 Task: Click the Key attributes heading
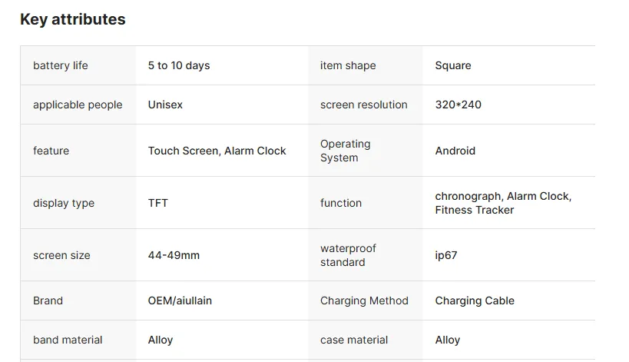click(73, 20)
